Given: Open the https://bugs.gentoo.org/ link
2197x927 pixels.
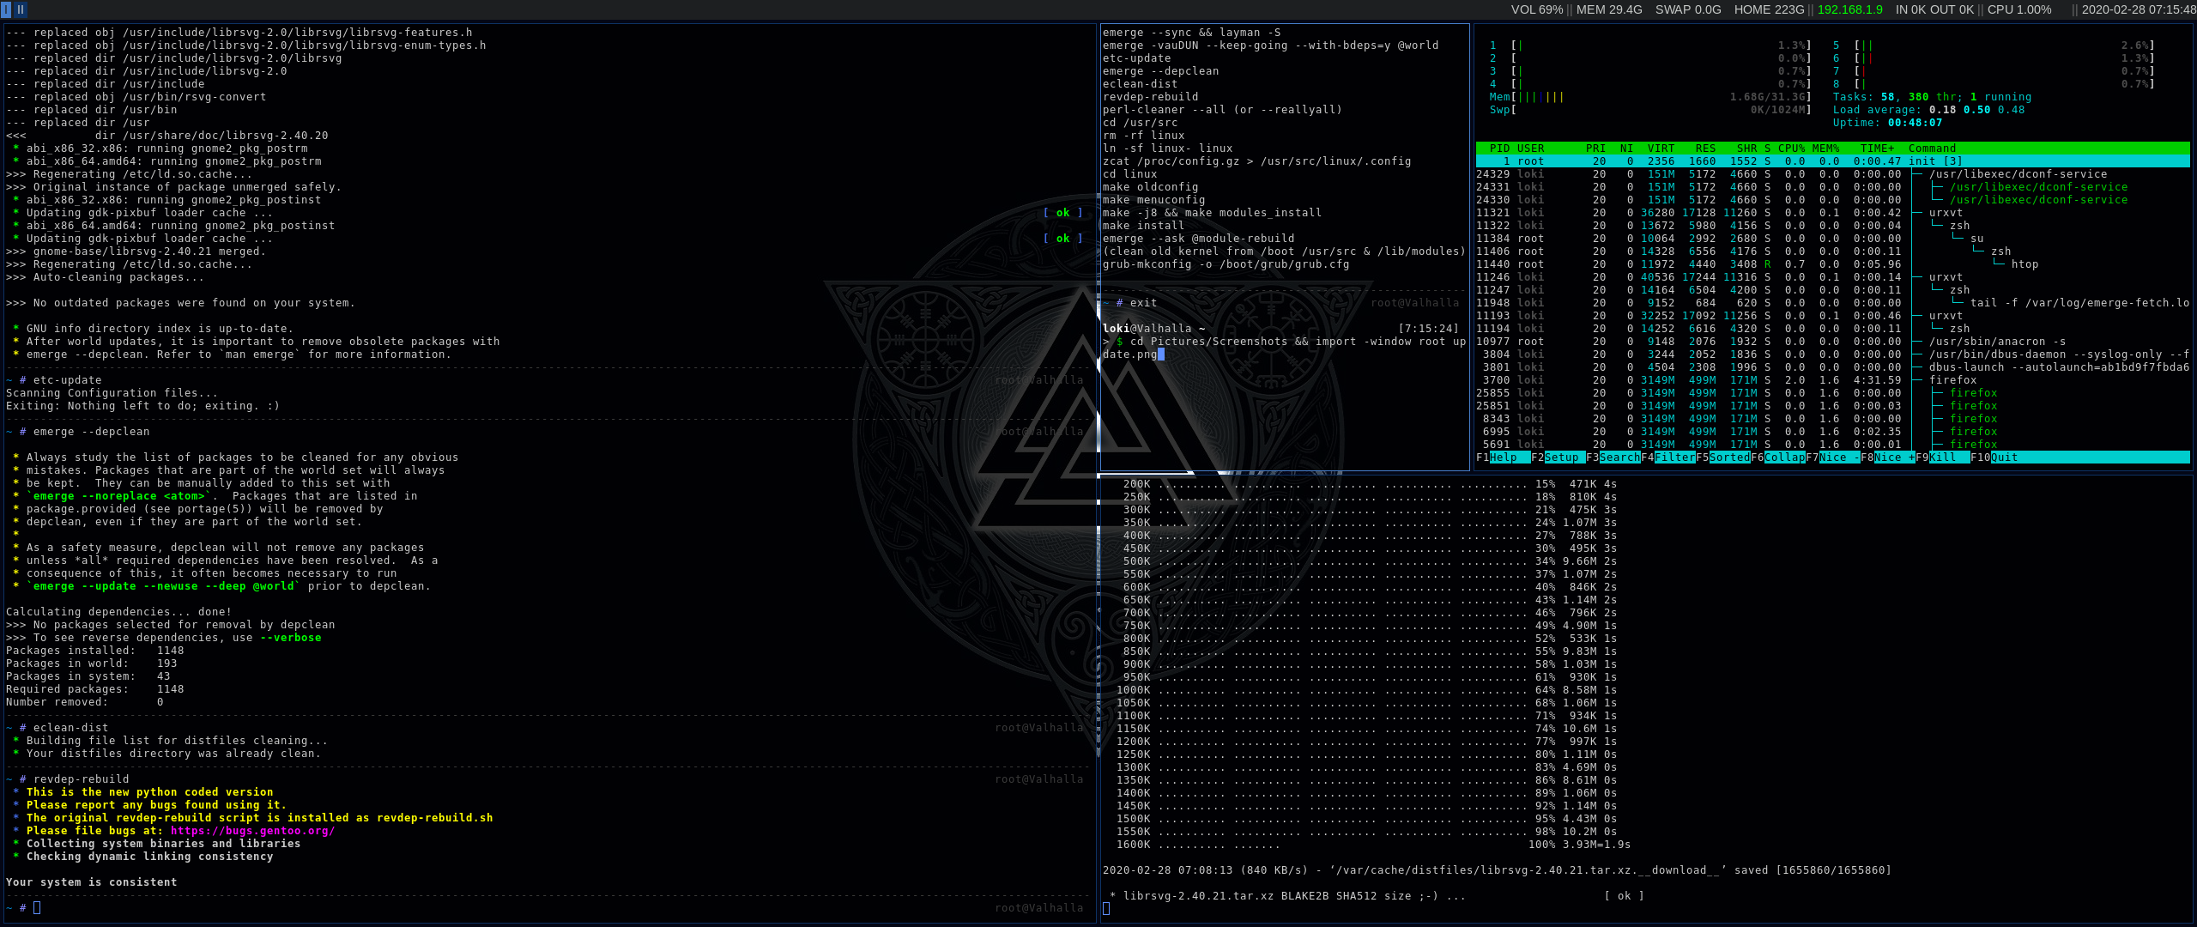Looking at the screenshot, I should tap(252, 831).
